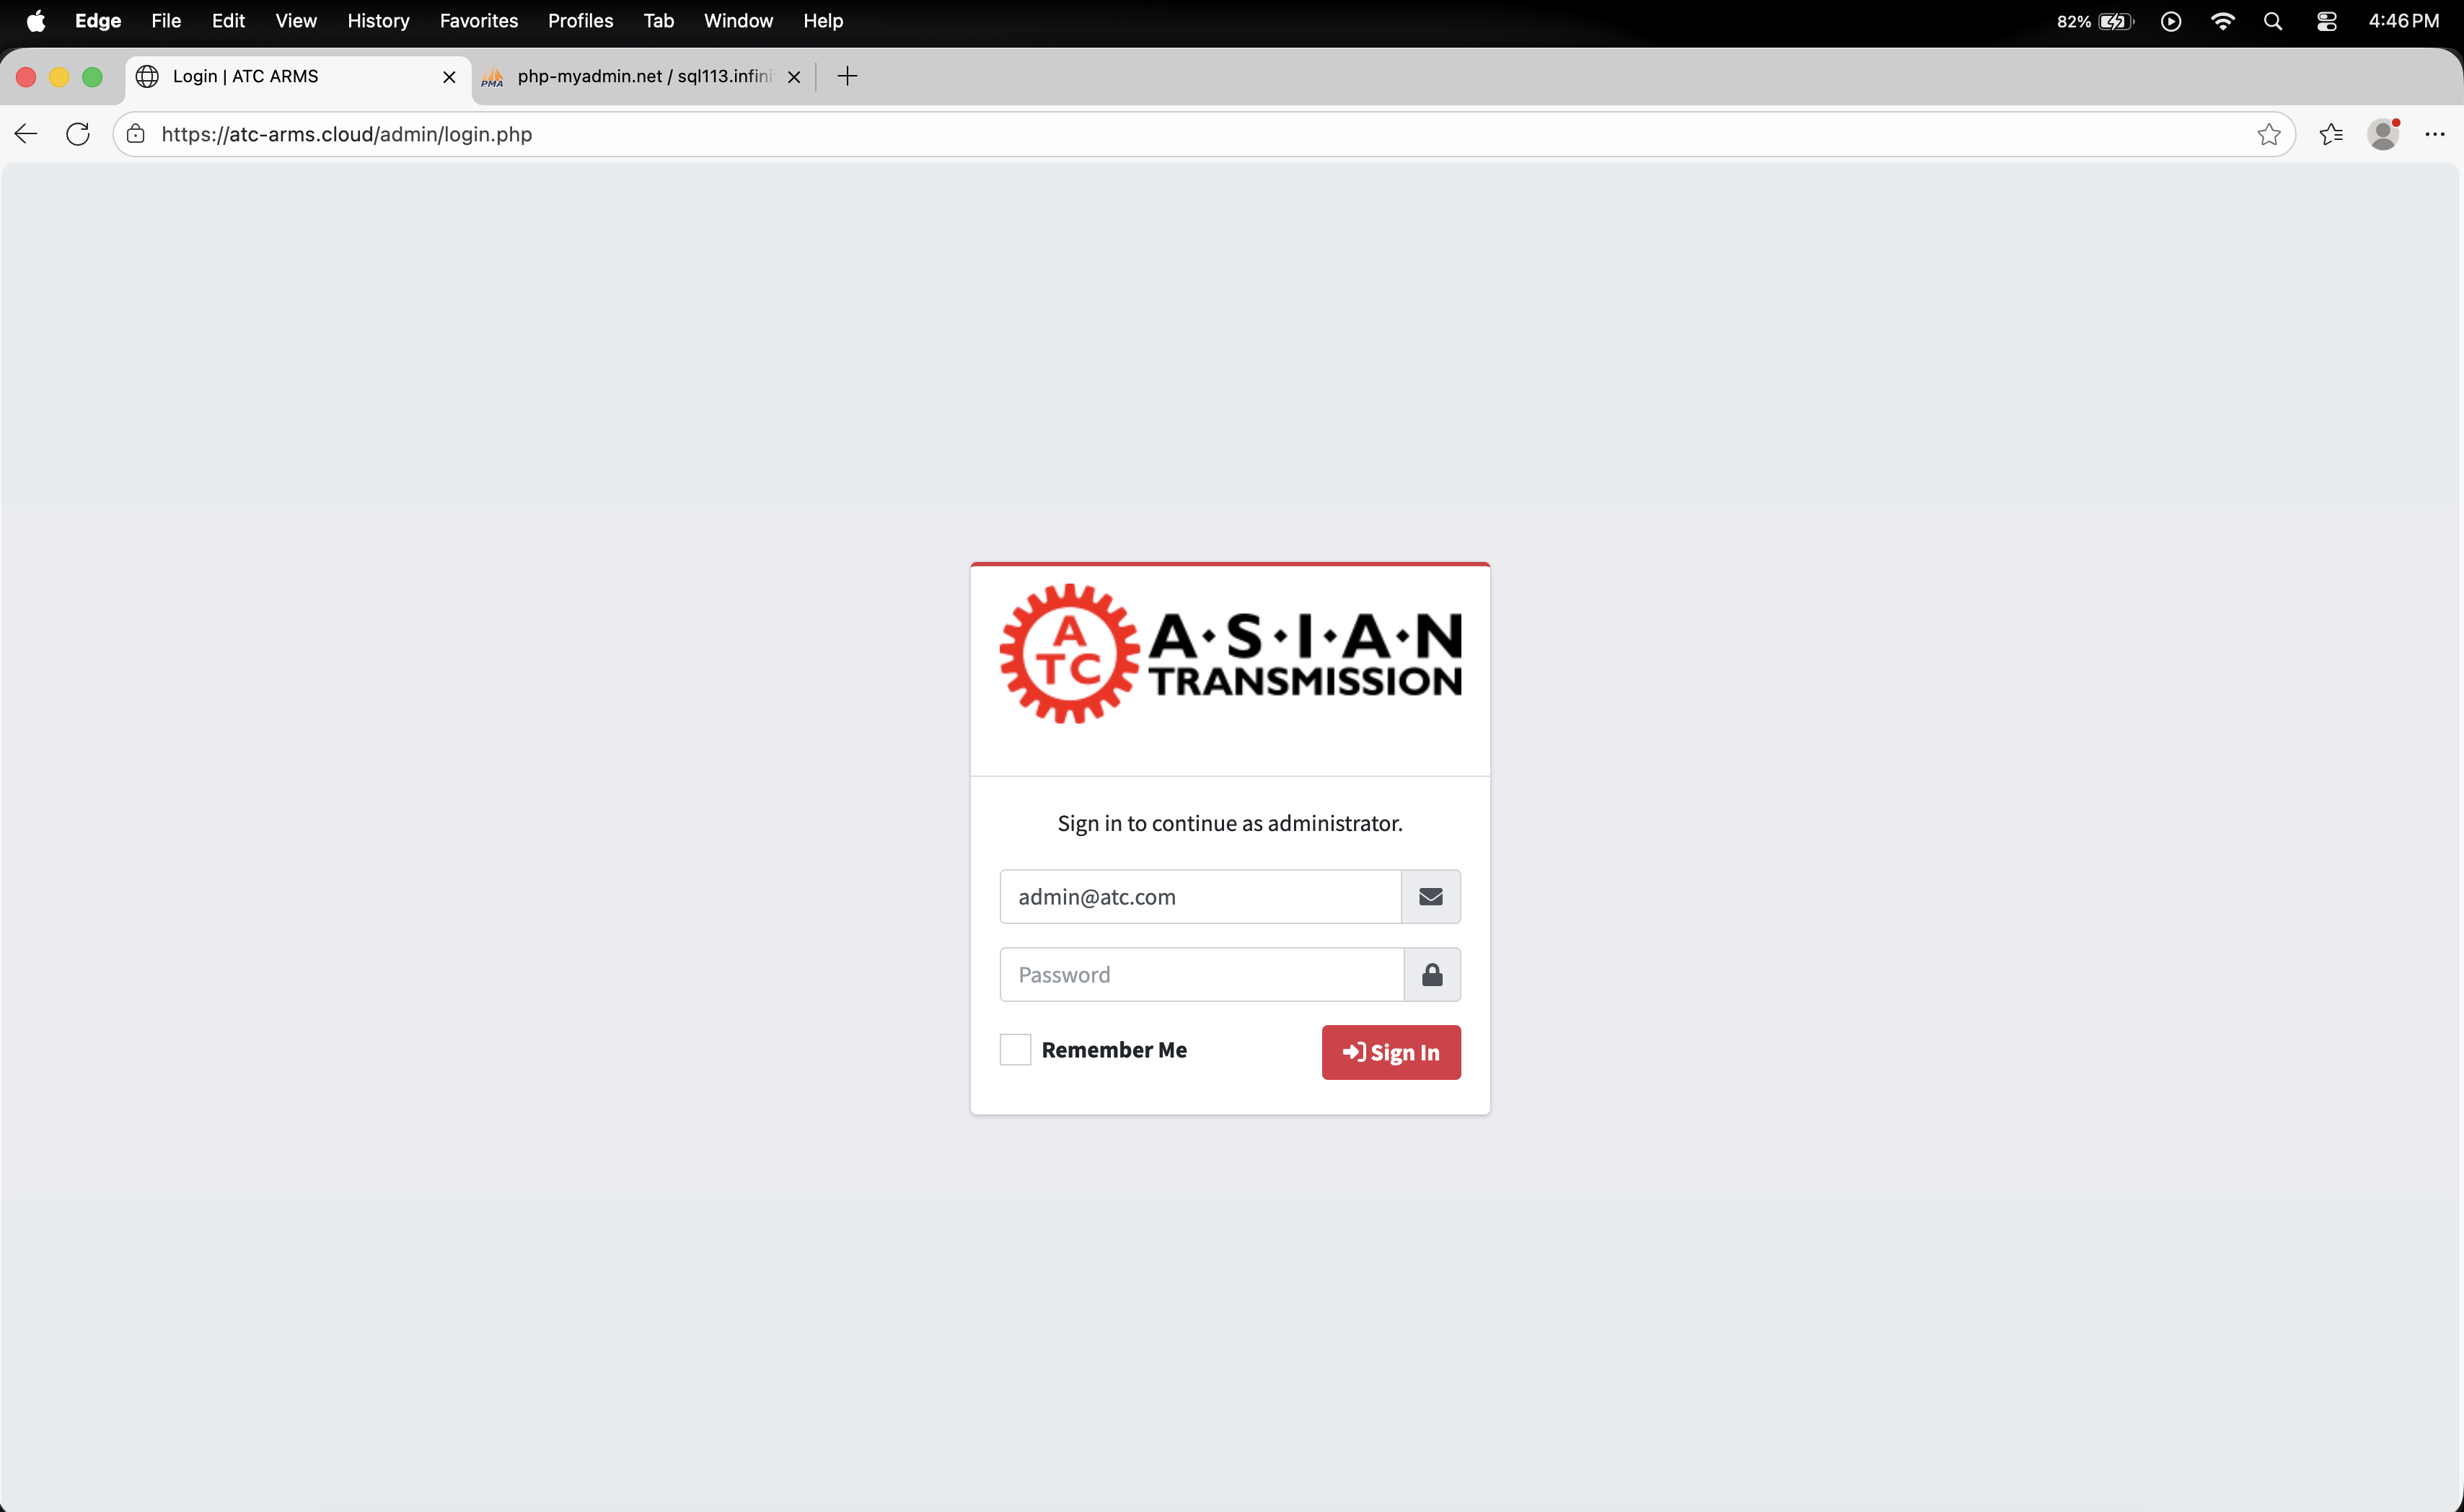Add this page to favorites with star
Viewport: 2464px width, 1512px height.
pos(2268,134)
